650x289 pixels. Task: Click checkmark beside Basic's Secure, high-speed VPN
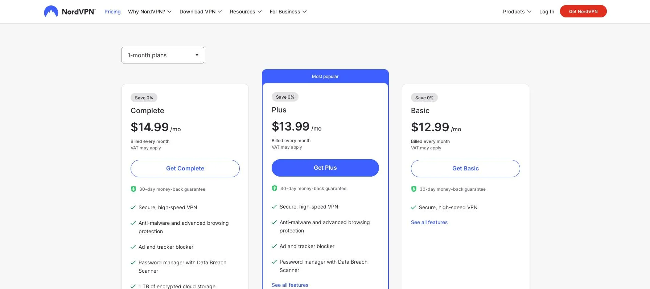[414, 207]
